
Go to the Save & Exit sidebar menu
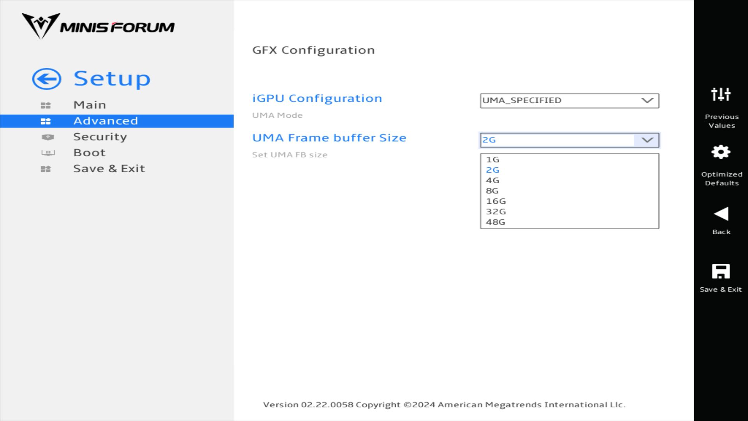(x=109, y=168)
